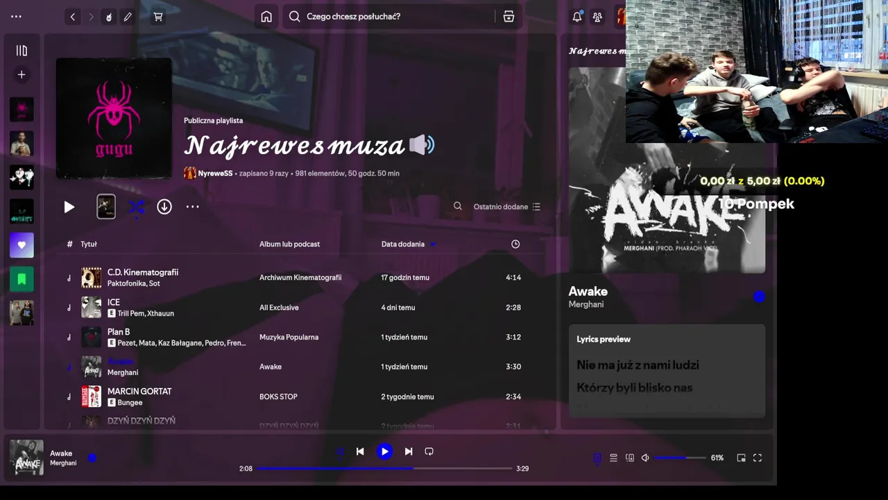Open the Browse icon inside the search bar
Viewport: 888px width, 500px height.
point(509,17)
